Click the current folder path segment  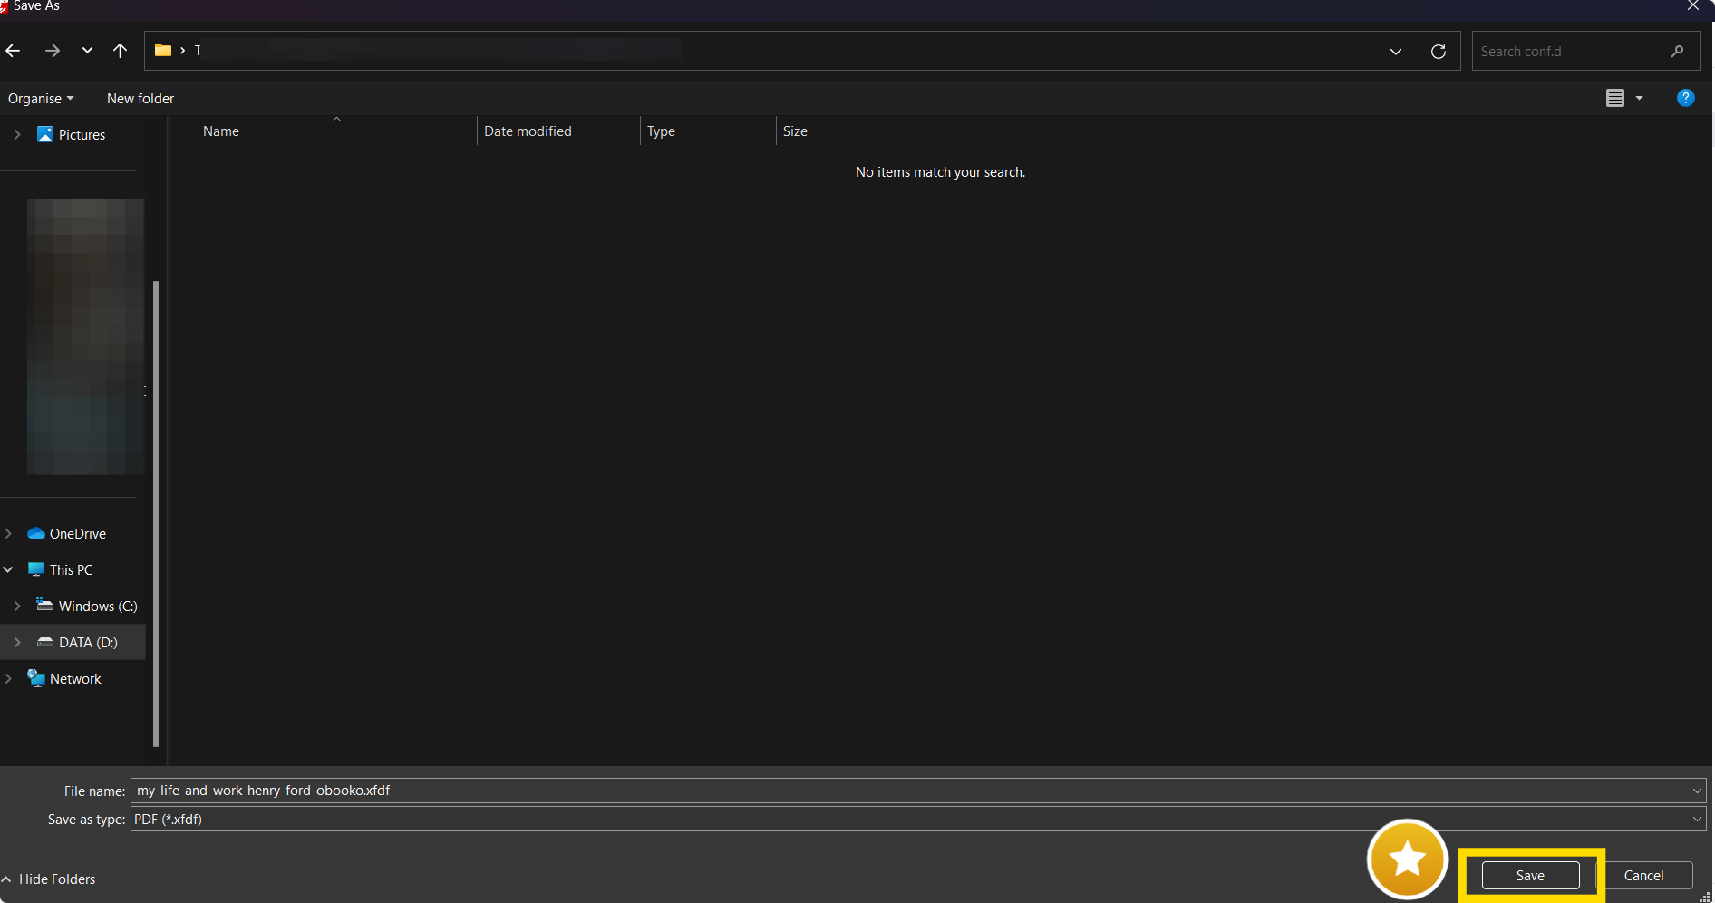198,50
